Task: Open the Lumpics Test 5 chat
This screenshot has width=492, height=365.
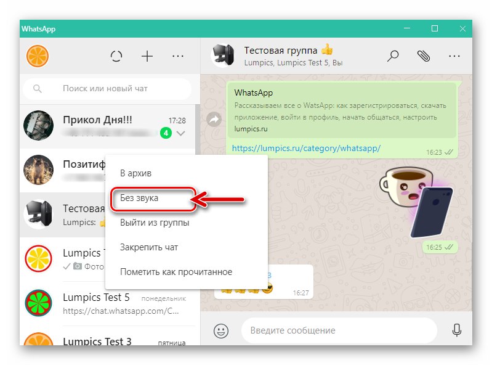Action: [x=107, y=303]
